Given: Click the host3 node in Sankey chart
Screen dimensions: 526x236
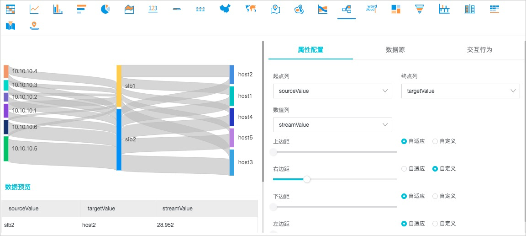Looking at the screenshot, I should (232, 162).
